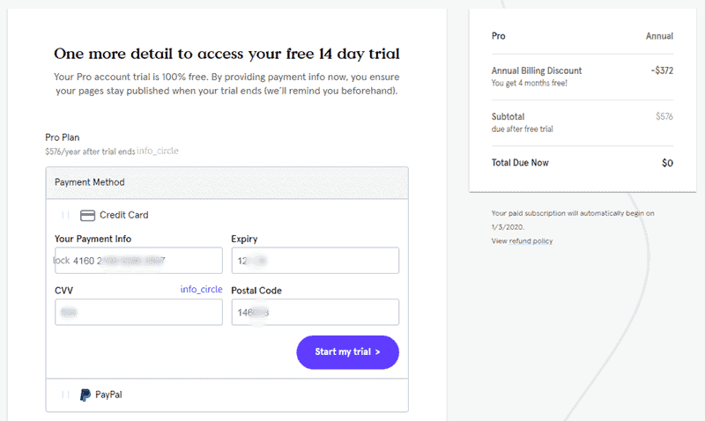Click into the CVV input field
705x421 pixels.
[x=138, y=312]
